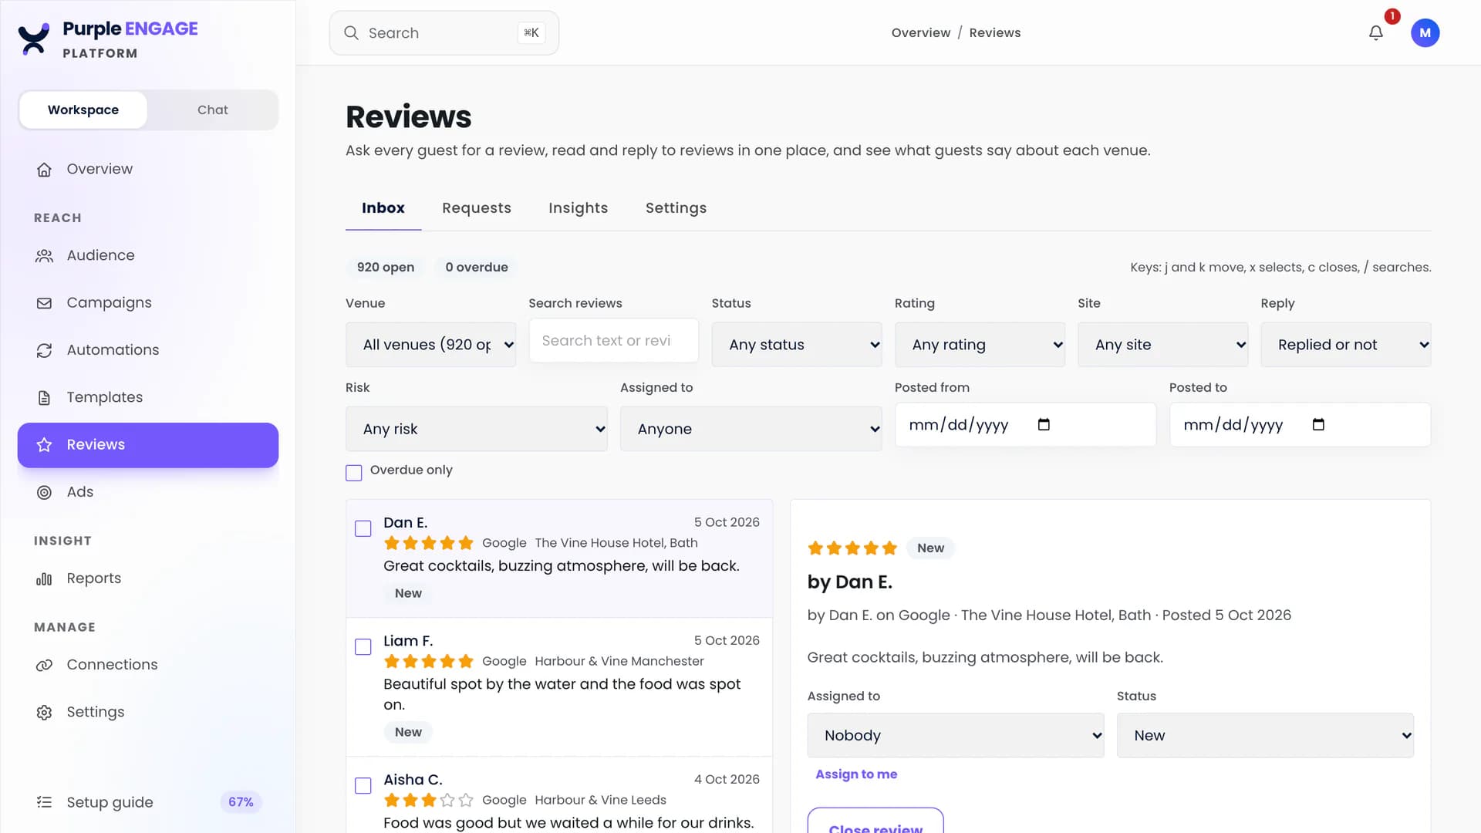Image resolution: width=1481 pixels, height=833 pixels.
Task: Click the Campaigns envelope icon
Action: [44, 303]
